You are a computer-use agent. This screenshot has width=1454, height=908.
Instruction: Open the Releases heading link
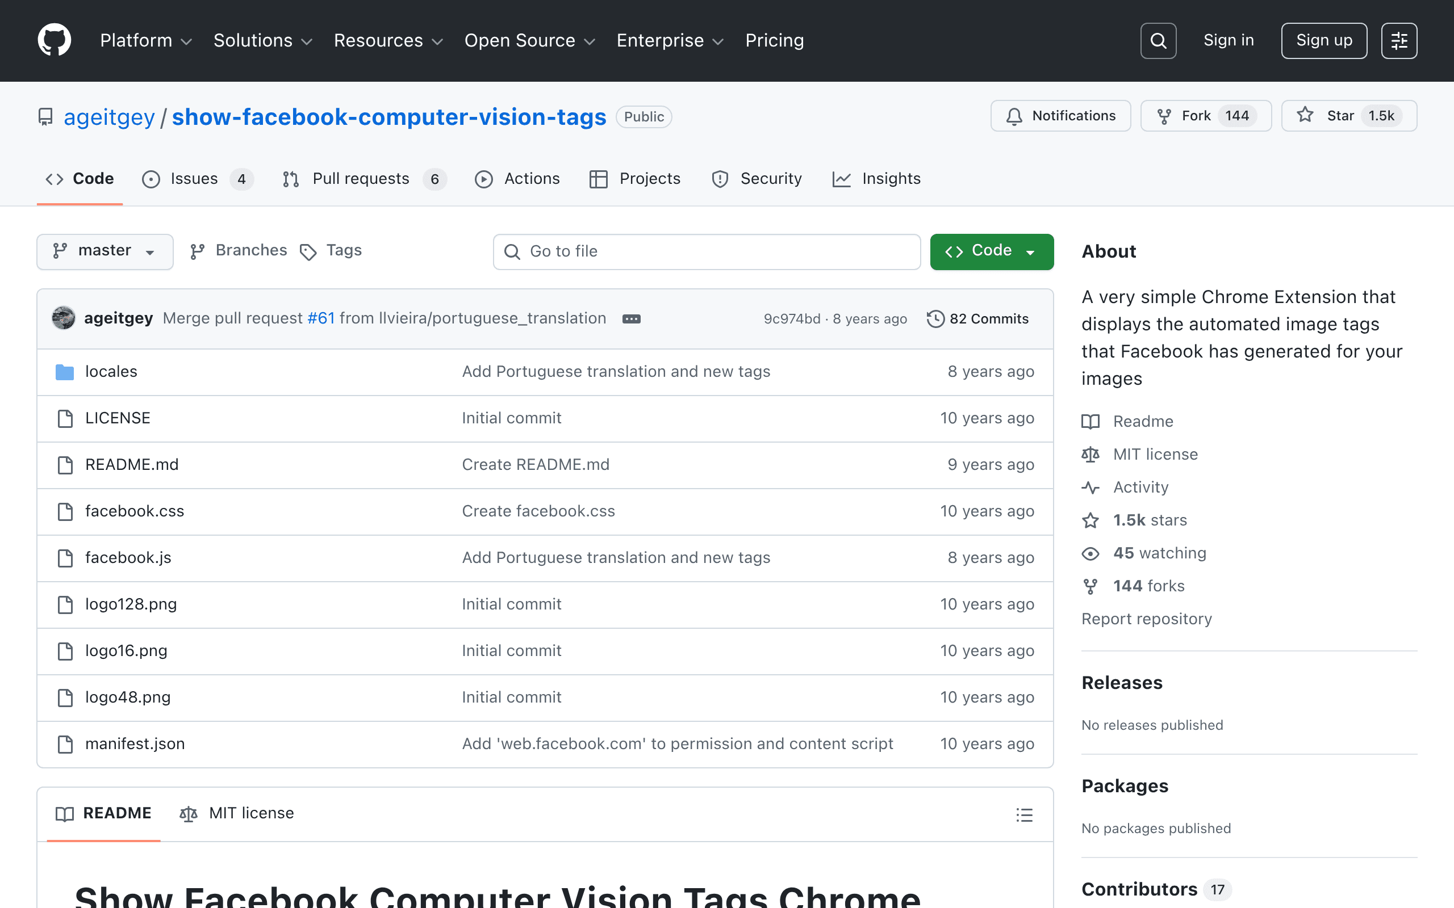click(x=1122, y=683)
